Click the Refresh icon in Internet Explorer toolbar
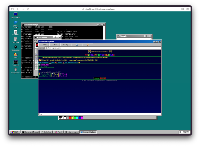Viewport: 200px width, 146px height. pyautogui.click(x=76, y=45)
